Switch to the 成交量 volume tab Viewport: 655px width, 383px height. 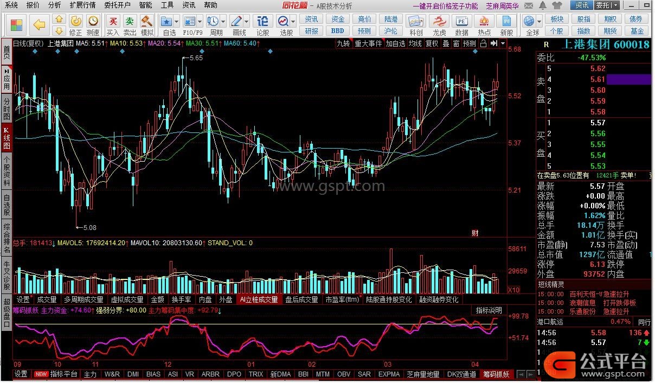point(47,299)
